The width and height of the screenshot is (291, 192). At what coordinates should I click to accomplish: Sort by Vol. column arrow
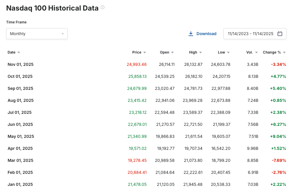pos(256,52)
